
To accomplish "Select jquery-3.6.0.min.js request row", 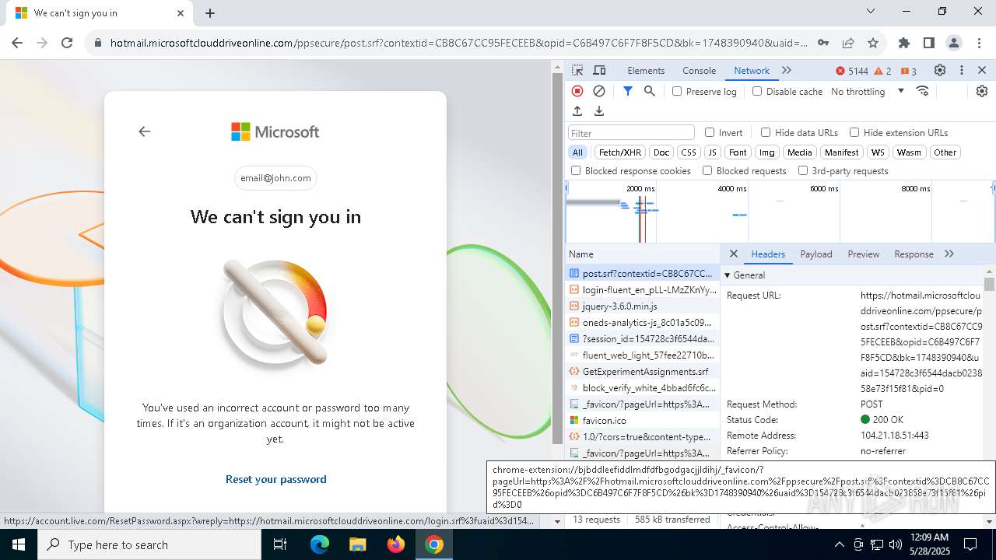I will pyautogui.click(x=643, y=306).
